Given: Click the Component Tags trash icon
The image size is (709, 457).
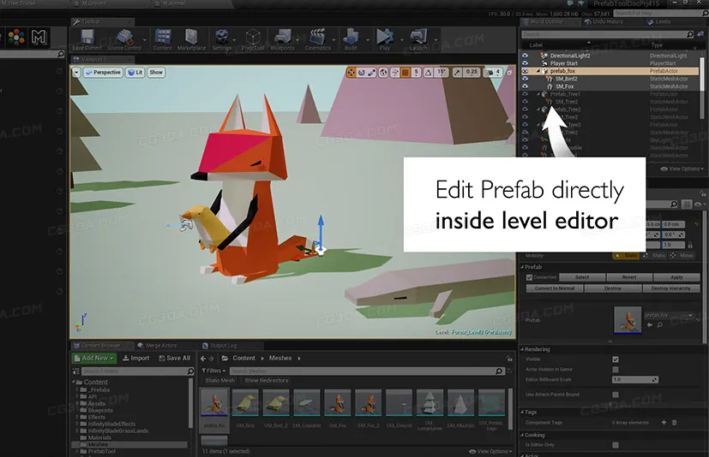Looking at the screenshot, I should point(674,422).
